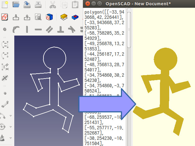Click the scrollbar up arrow in OpenSCAD editor
This screenshot has width=195, height=146.
129,10
